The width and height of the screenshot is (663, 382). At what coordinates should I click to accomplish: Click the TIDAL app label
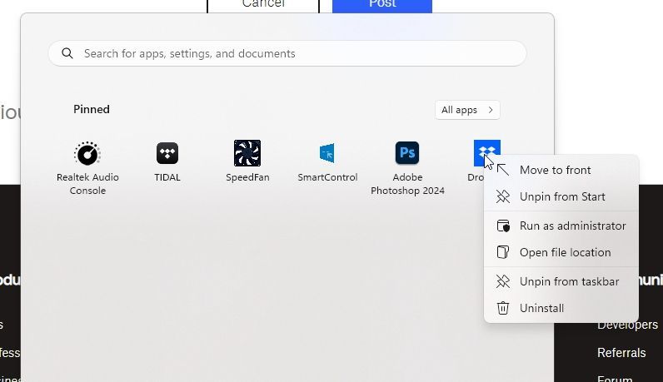tap(167, 177)
